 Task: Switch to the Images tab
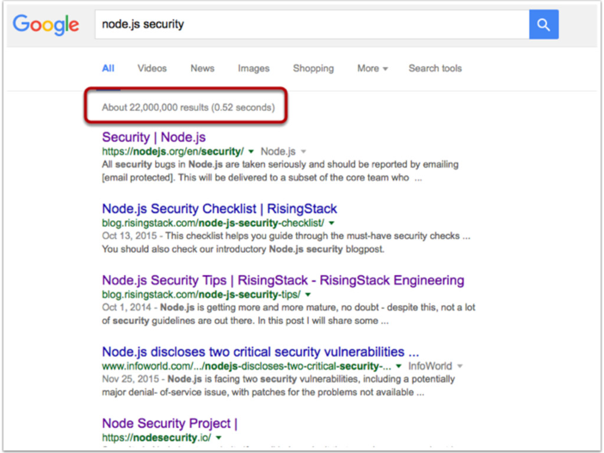(x=254, y=68)
